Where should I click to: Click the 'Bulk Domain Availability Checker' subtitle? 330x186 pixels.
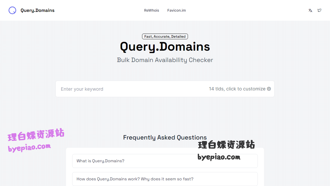point(165,60)
